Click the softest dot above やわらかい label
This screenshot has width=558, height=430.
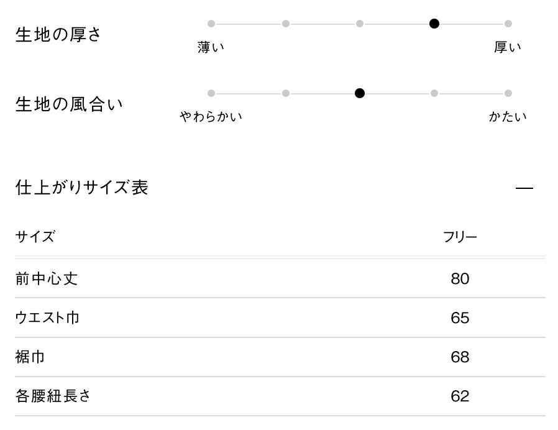point(211,93)
